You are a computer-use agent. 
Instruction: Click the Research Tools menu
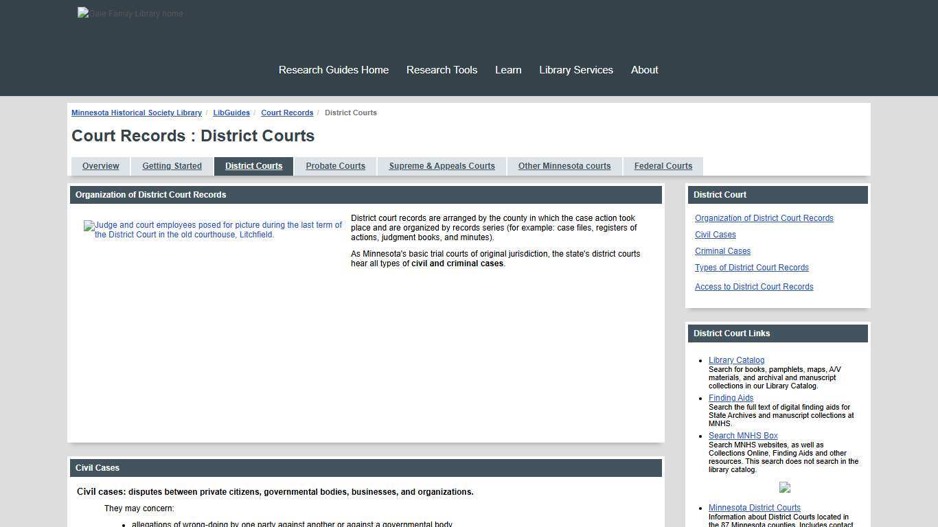click(x=442, y=69)
